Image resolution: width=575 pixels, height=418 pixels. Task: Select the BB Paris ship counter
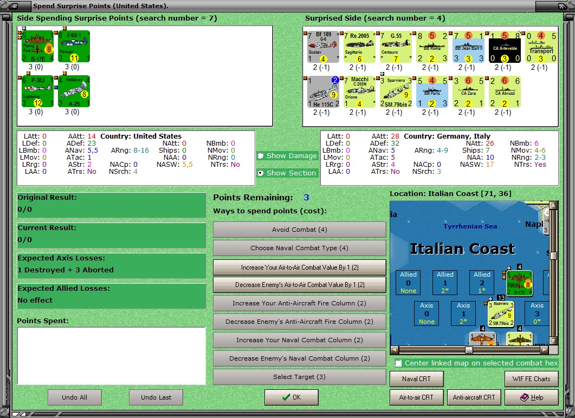[x=432, y=92]
